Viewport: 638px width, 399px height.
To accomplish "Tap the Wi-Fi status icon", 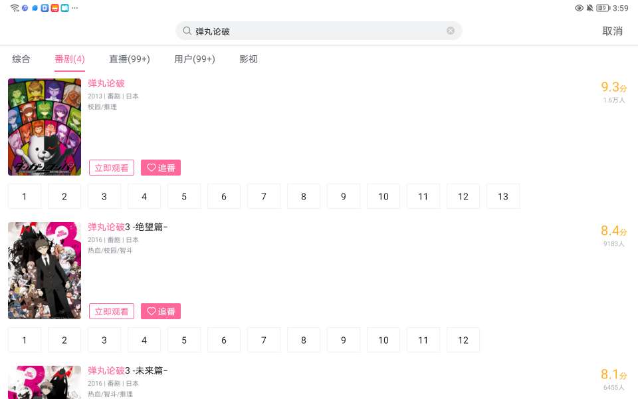I will point(15,8).
